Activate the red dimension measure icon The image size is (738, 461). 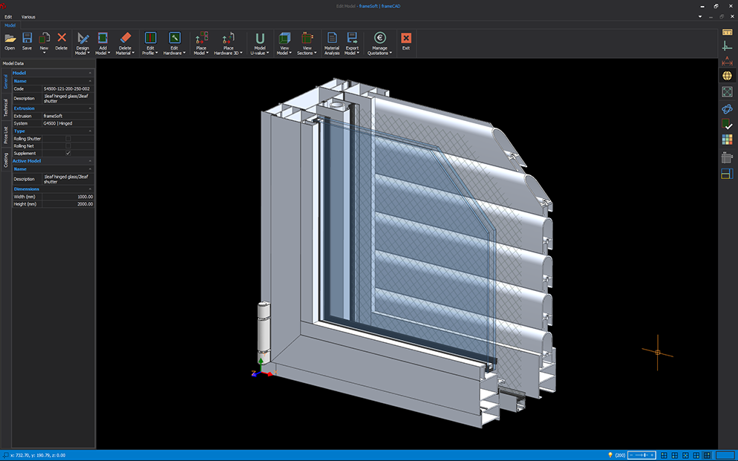(727, 61)
